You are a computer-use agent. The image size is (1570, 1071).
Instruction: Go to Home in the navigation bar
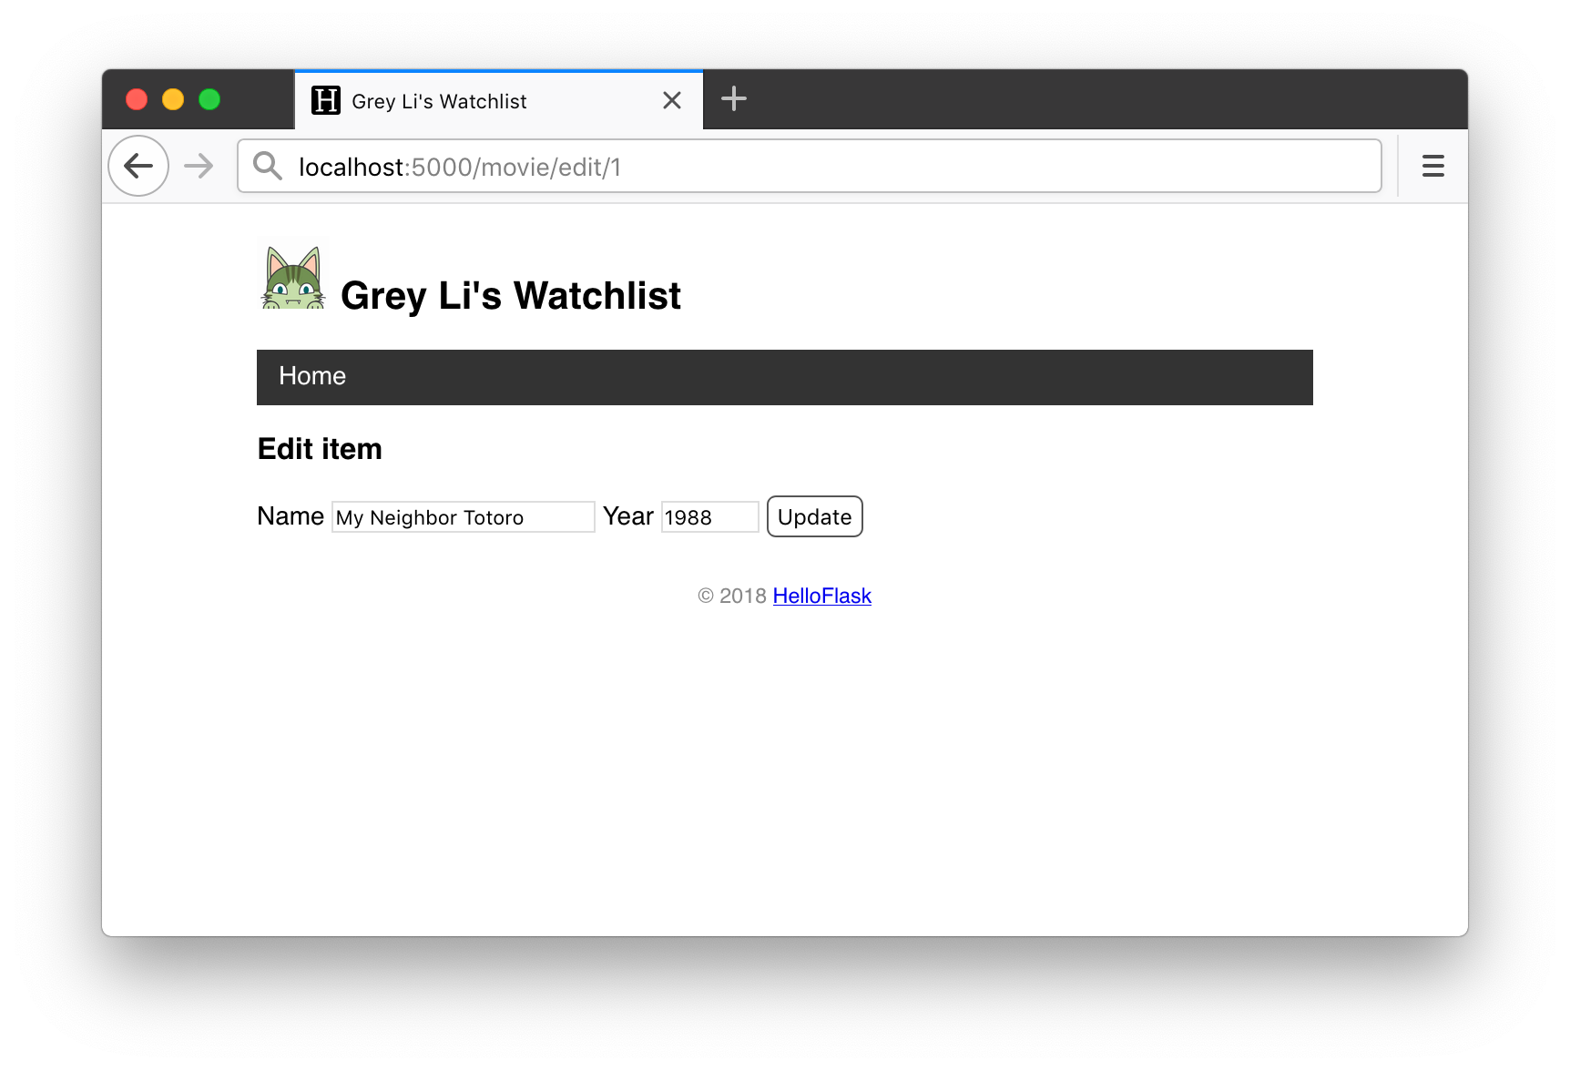312,376
